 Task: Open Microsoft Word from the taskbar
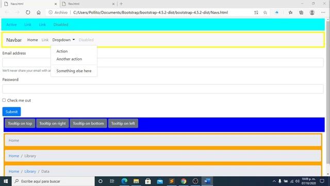pyautogui.click(x=207, y=181)
